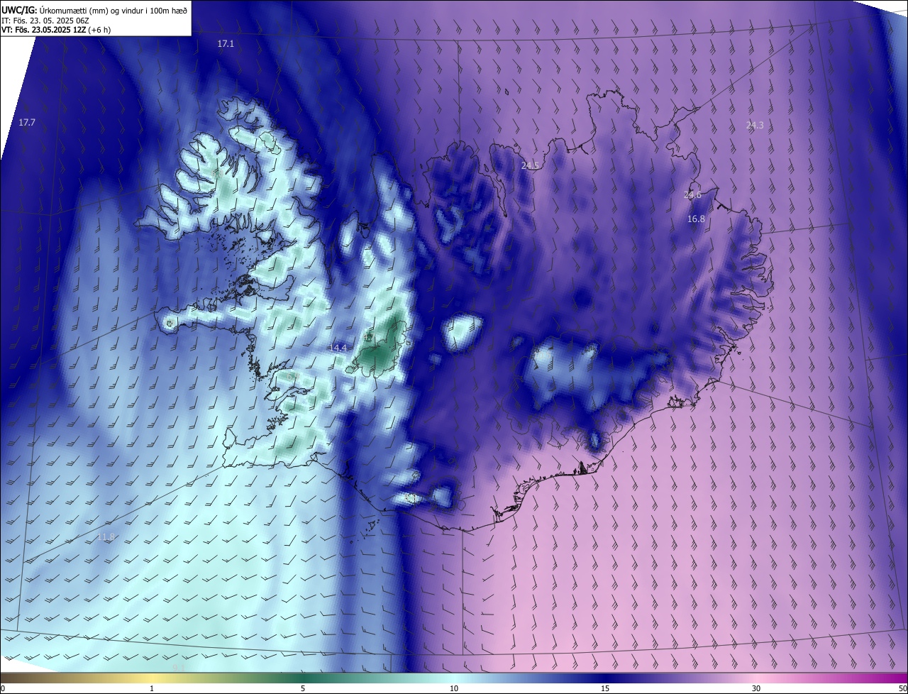Click the map value label 14.4
This screenshot has height=694, width=908.
click(338, 348)
